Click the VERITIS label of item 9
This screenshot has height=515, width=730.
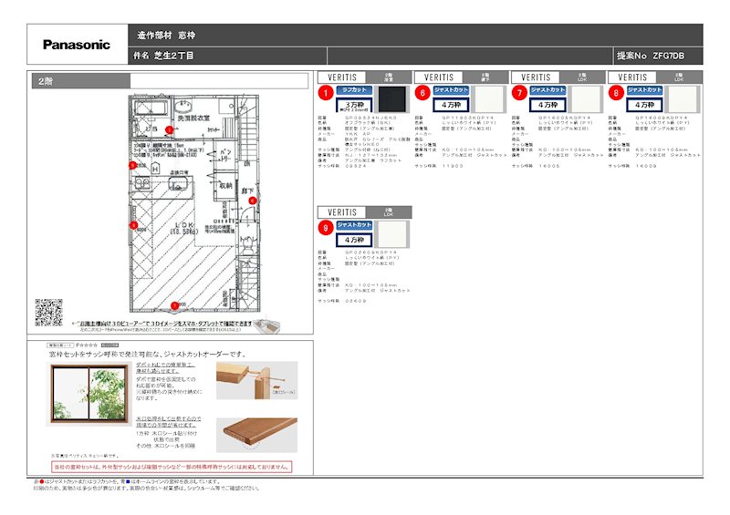342,212
